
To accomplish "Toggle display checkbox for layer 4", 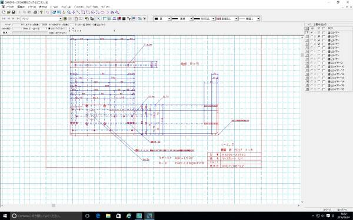I will click(x=318, y=44).
